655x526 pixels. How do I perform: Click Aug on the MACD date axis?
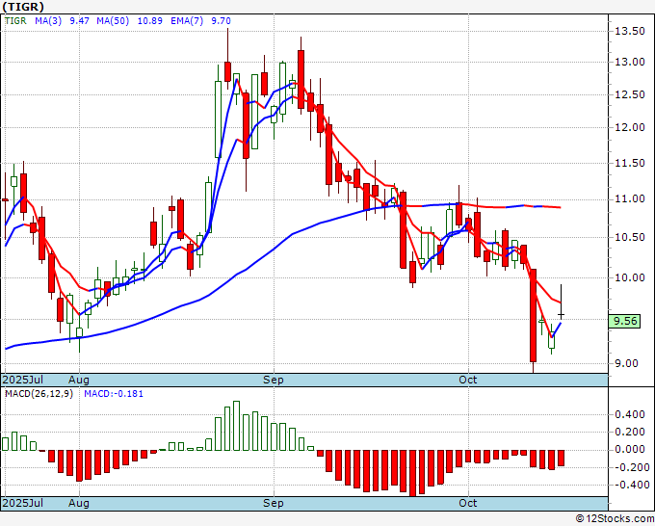pos(79,503)
